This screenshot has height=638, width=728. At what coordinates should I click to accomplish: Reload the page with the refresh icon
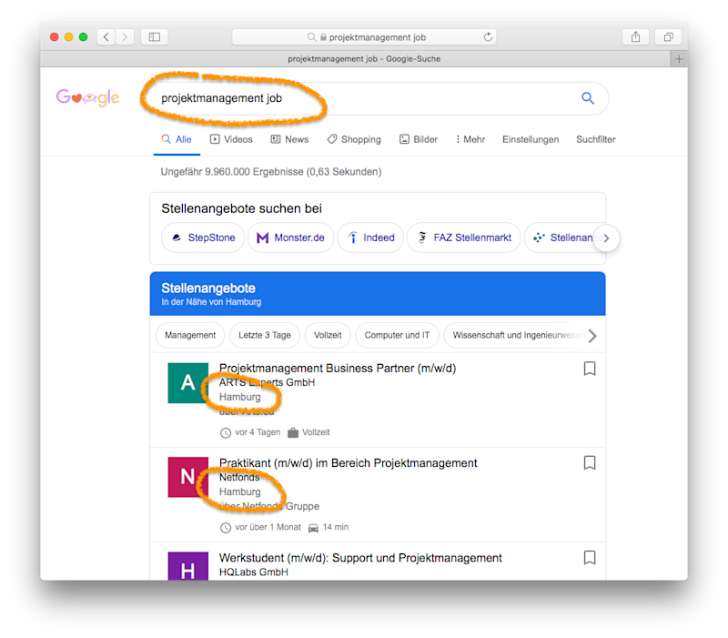tap(488, 37)
